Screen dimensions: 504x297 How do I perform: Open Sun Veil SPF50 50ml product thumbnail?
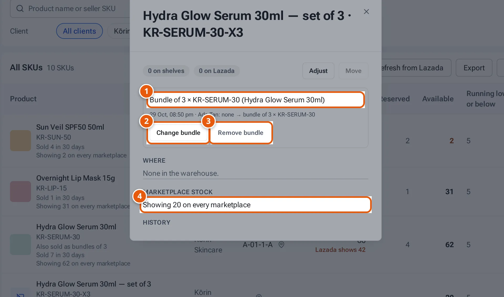[20, 141]
